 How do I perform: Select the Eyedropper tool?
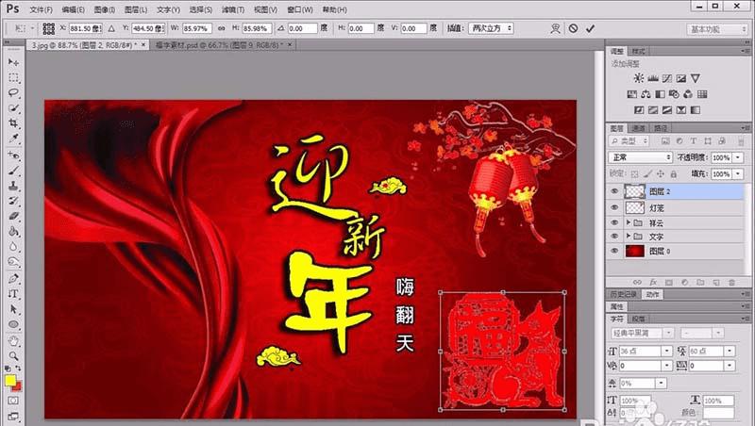tap(13, 139)
